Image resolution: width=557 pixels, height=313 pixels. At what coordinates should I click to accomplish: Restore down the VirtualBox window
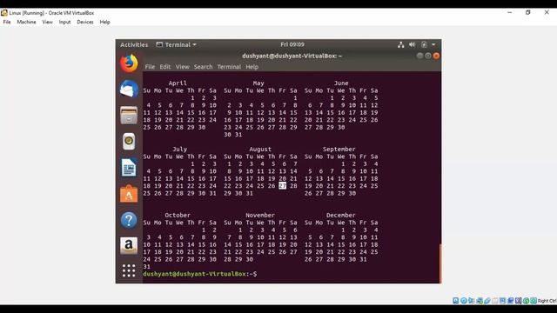pyautogui.click(x=528, y=12)
